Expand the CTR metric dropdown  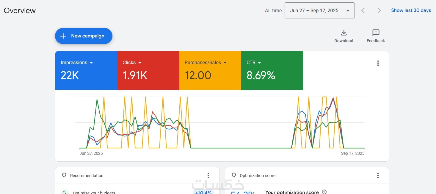click(x=259, y=63)
